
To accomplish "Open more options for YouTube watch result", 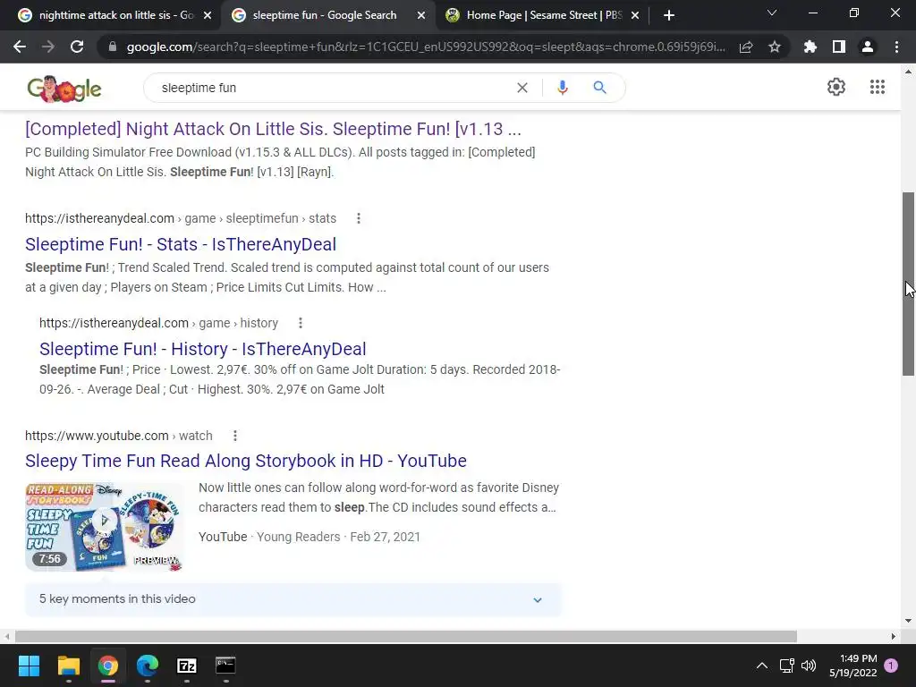I will pos(235,436).
